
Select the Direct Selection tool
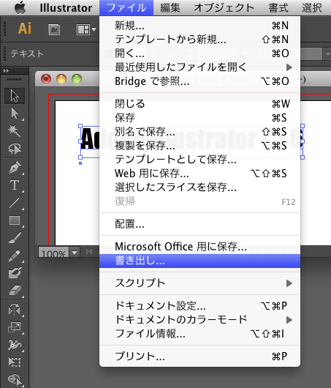15,113
